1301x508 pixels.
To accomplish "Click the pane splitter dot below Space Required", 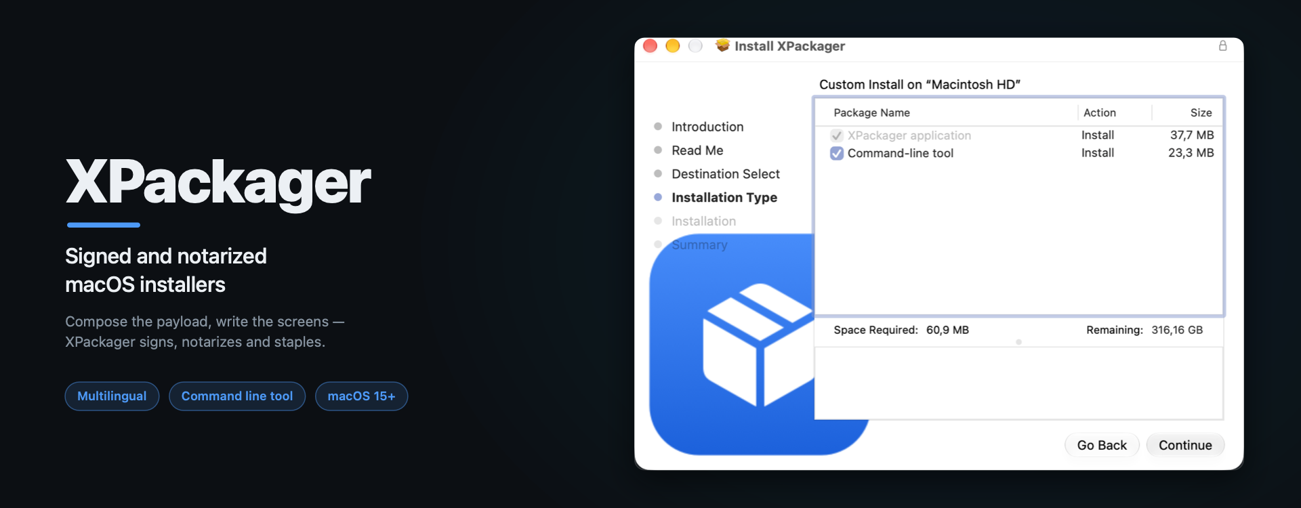I will pos(1018,342).
